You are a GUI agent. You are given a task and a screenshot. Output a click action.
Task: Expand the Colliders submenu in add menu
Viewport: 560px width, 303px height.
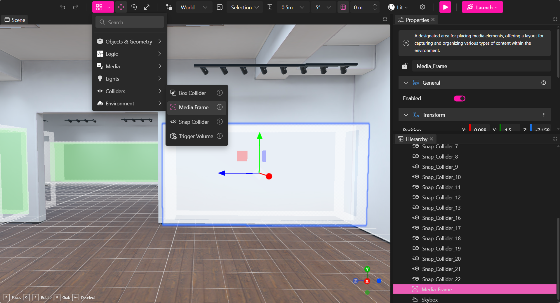(128, 91)
